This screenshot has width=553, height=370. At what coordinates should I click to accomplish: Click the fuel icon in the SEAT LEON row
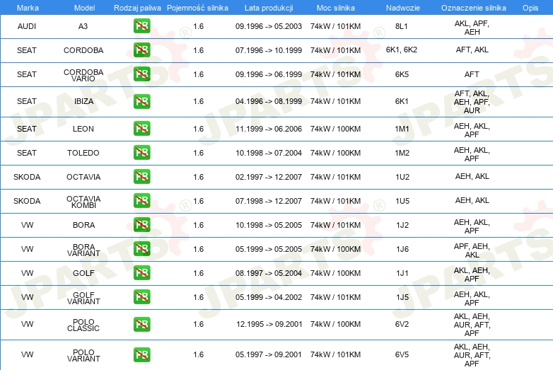[141, 128]
